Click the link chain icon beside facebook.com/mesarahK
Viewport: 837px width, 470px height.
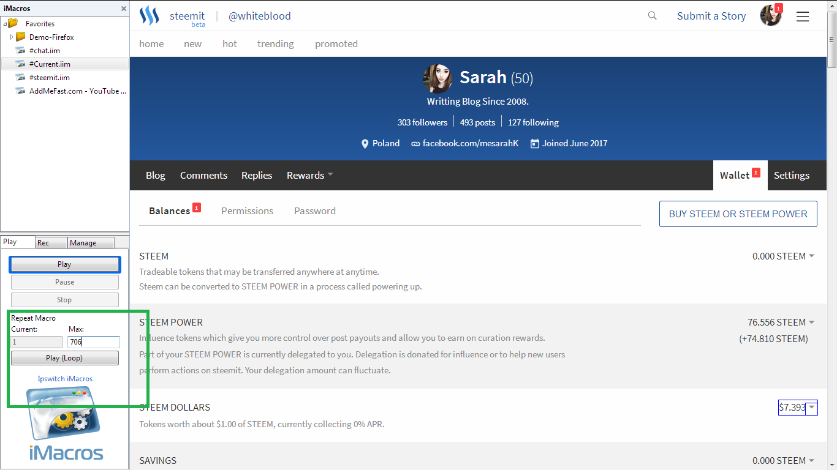pos(415,144)
